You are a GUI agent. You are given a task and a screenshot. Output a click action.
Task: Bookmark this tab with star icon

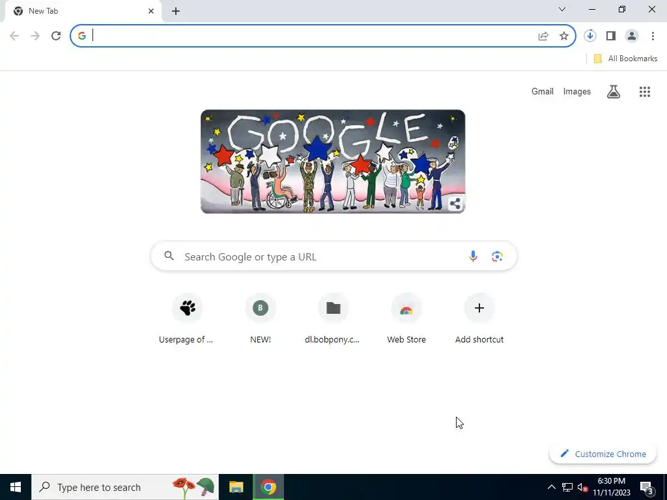564,36
